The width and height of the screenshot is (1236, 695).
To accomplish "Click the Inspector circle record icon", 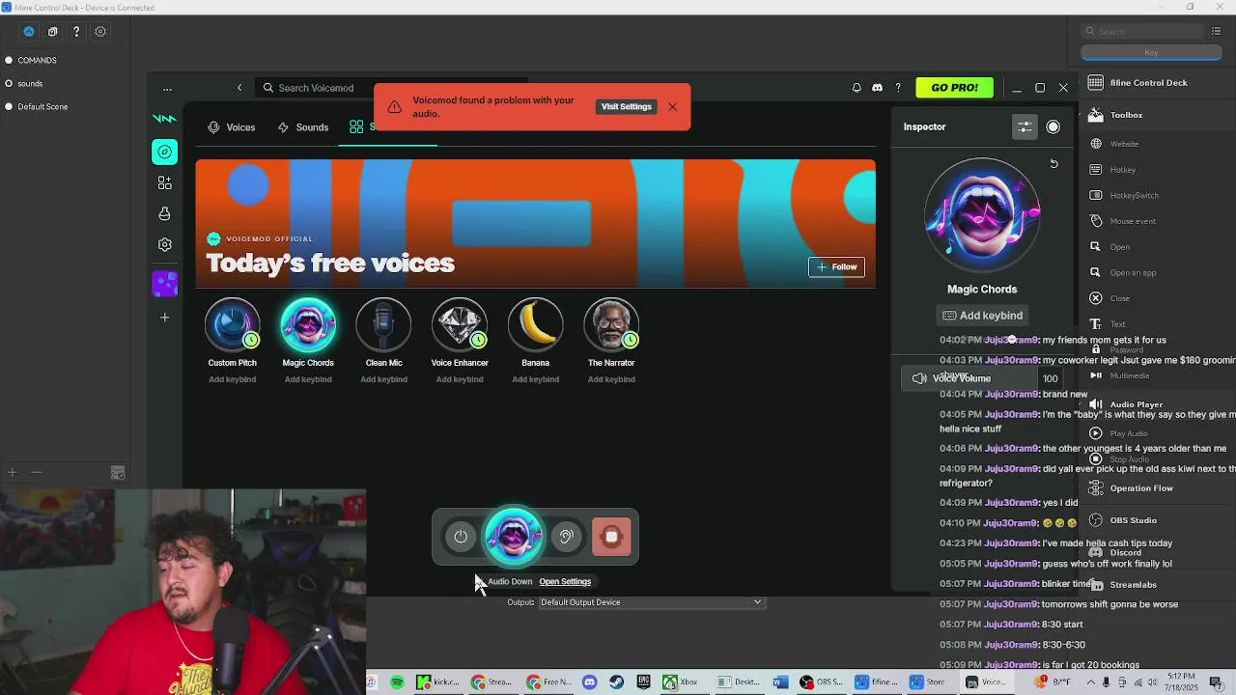I will pos(1053,126).
